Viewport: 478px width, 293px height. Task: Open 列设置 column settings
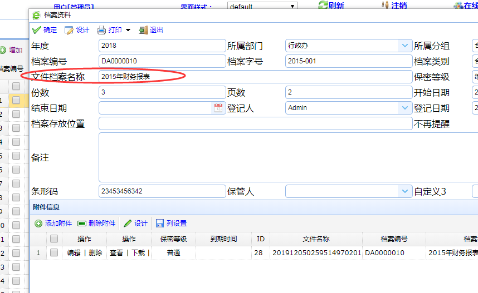click(160, 224)
